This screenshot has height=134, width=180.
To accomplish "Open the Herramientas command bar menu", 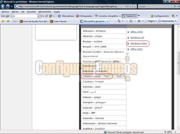I will tap(167, 21).
